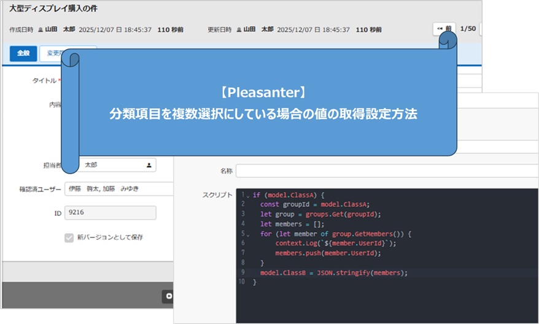Click line number 10 in the script gutter
Image resolution: width=539 pixels, height=324 pixels.
(x=242, y=282)
